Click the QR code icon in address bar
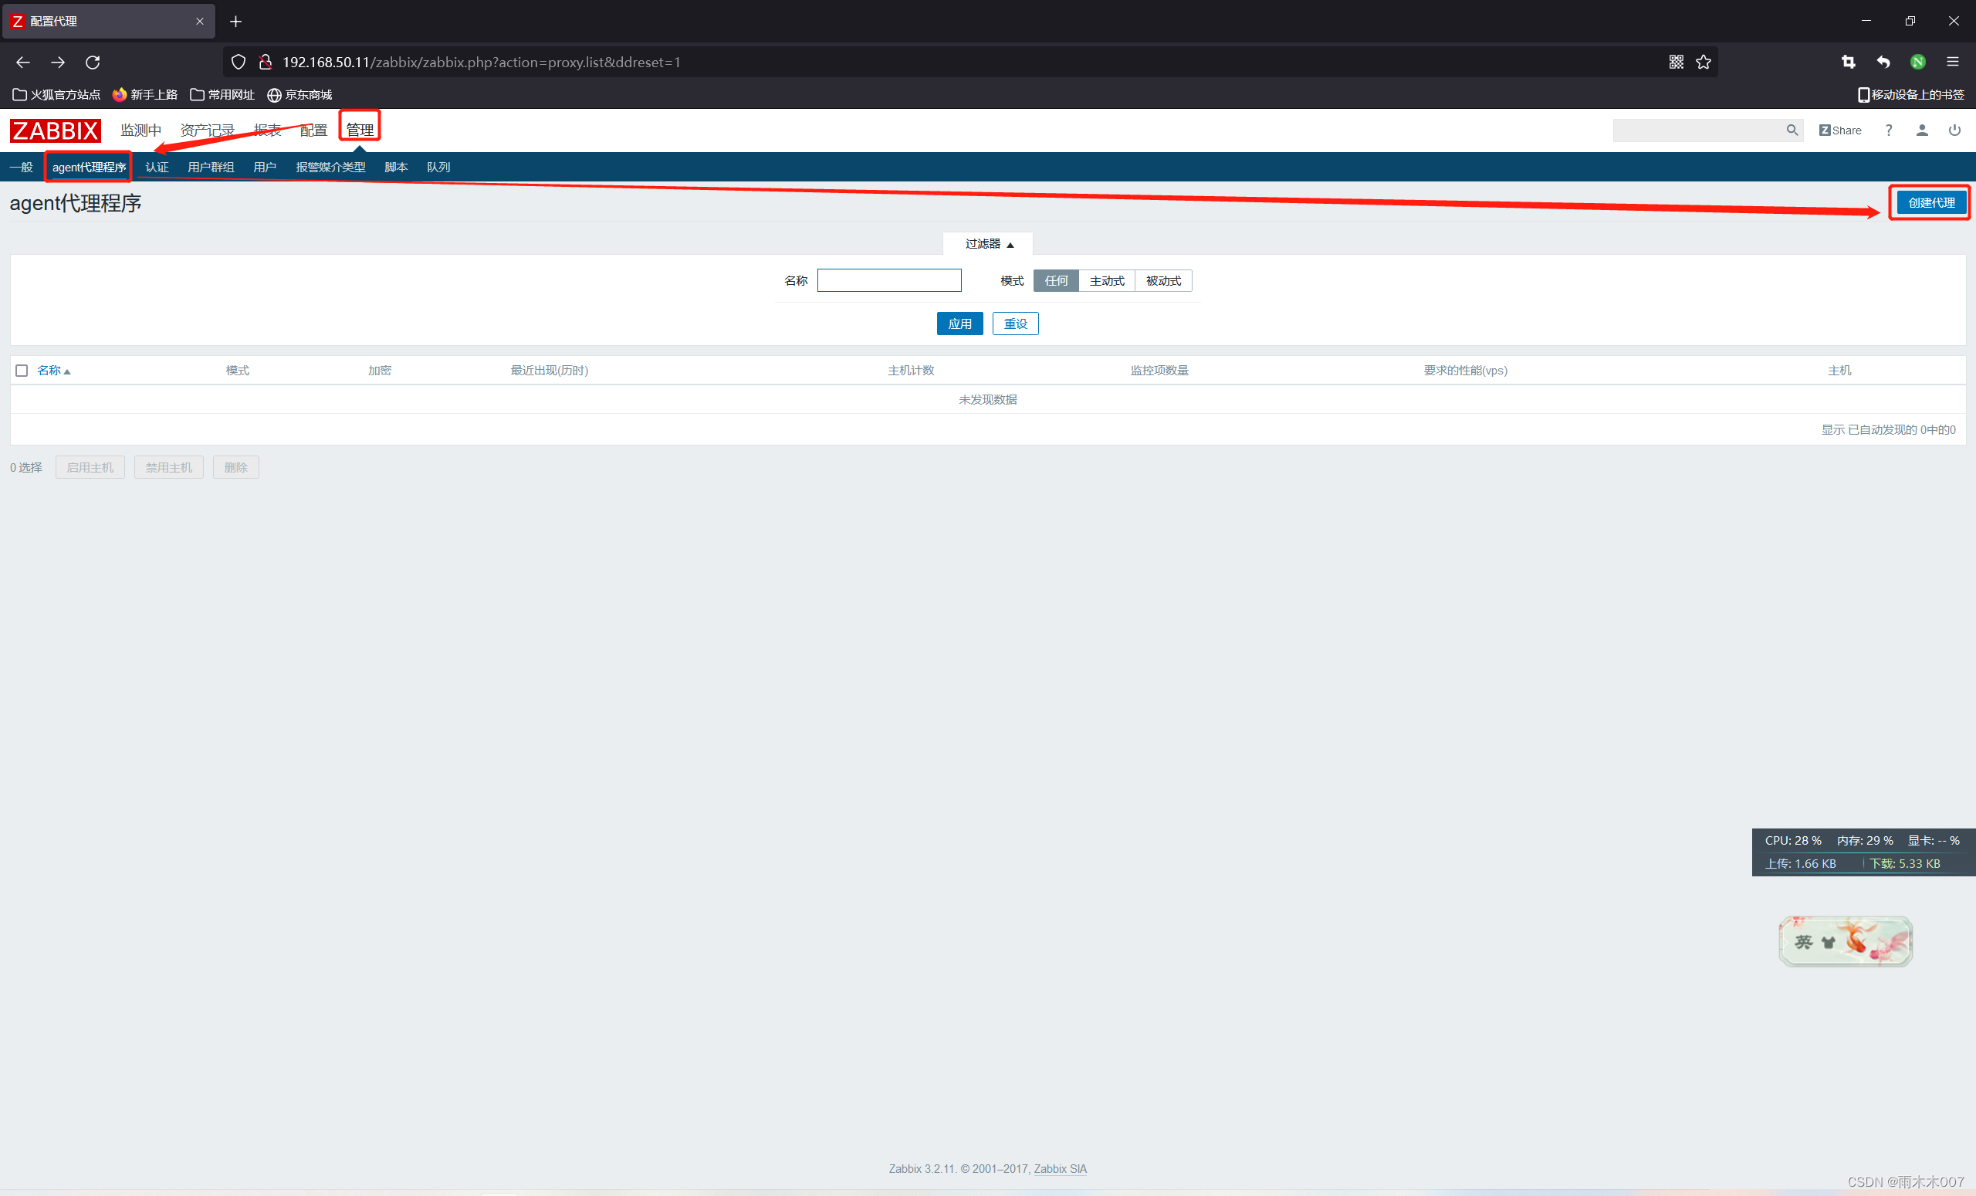This screenshot has height=1196, width=1976. (x=1676, y=62)
